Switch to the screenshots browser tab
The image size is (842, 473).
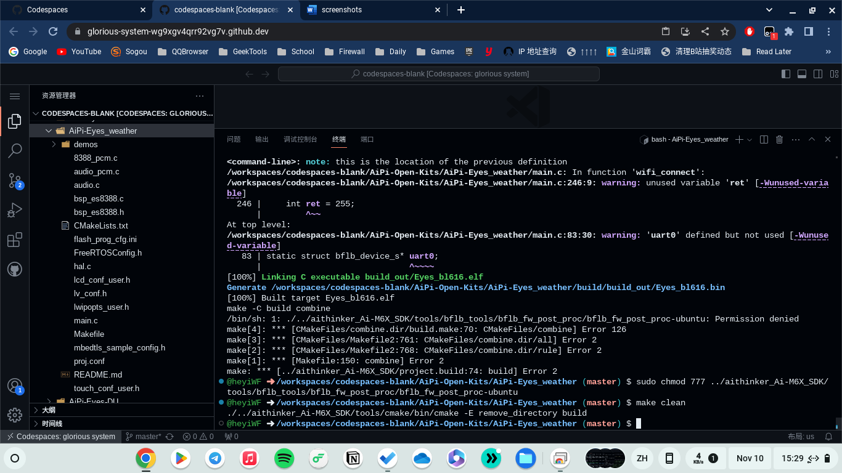coord(374,10)
